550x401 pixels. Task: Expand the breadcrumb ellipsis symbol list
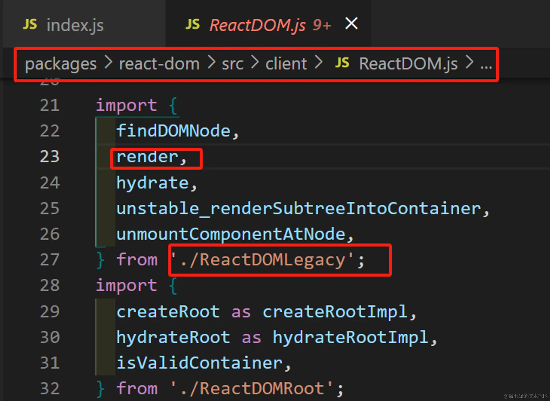(x=486, y=65)
